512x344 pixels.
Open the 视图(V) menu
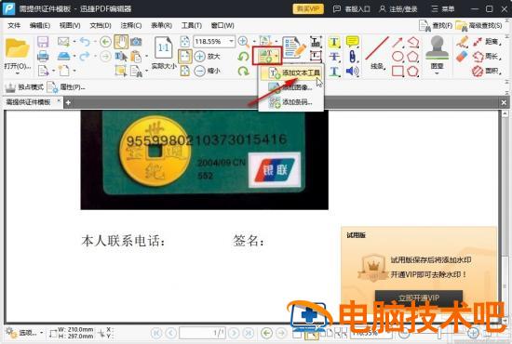70,25
